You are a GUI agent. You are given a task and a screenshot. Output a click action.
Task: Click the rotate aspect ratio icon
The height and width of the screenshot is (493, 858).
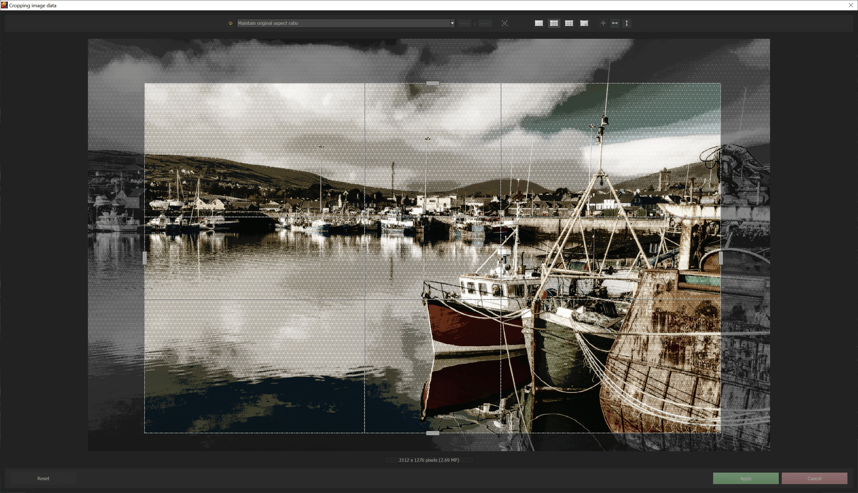(x=231, y=23)
